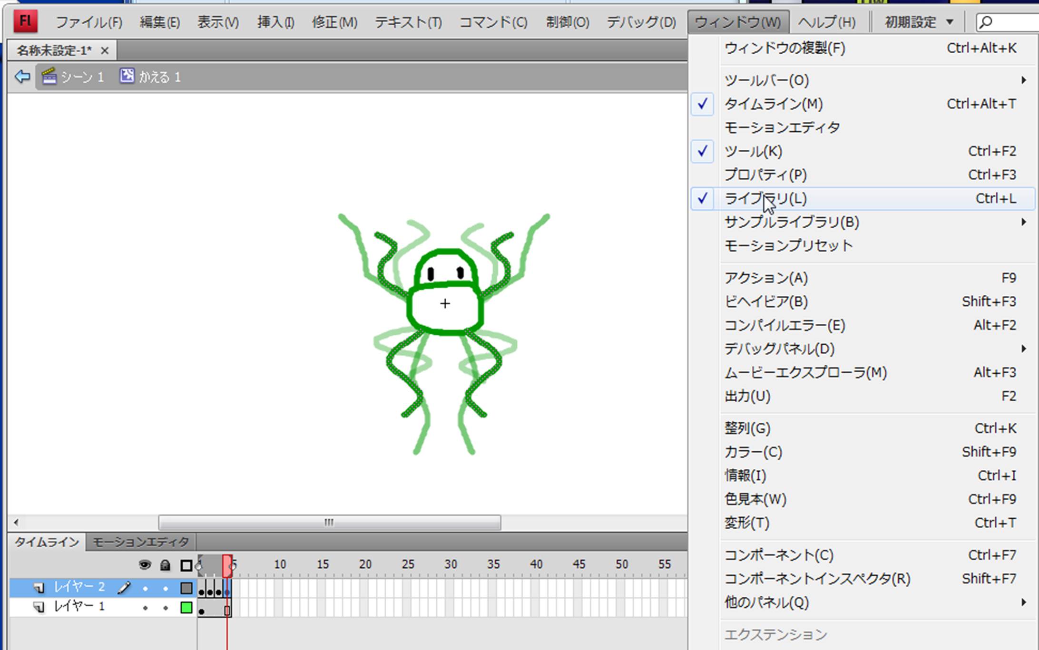Viewport: 1039px width, 650px height.
Task: Click the back arrow in the edit bar
Action: [x=22, y=77]
